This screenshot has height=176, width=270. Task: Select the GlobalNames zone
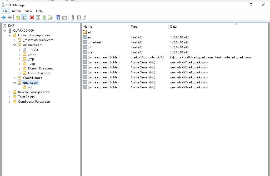pyautogui.click(x=33, y=78)
